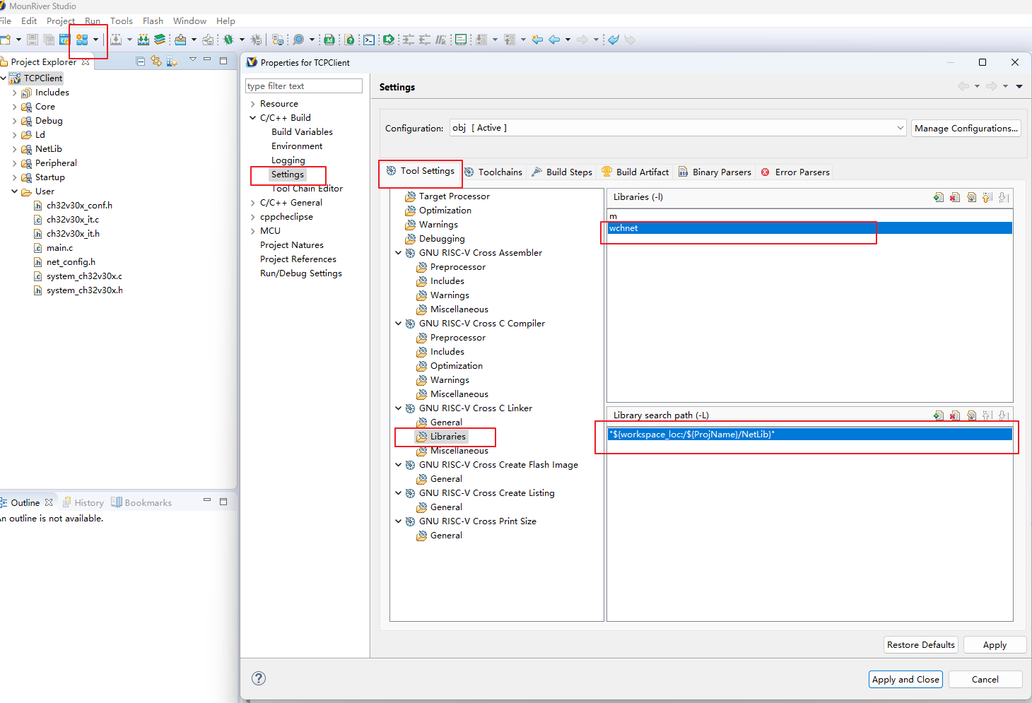Open the terminal console toolbar icon
Image resolution: width=1032 pixels, height=703 pixels.
[369, 40]
